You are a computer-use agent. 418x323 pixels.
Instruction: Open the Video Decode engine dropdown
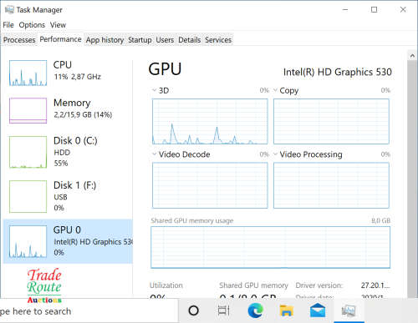point(154,154)
